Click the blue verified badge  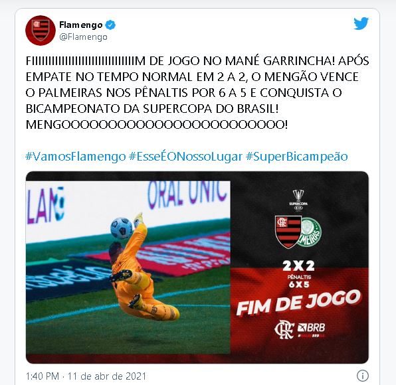[110, 25]
